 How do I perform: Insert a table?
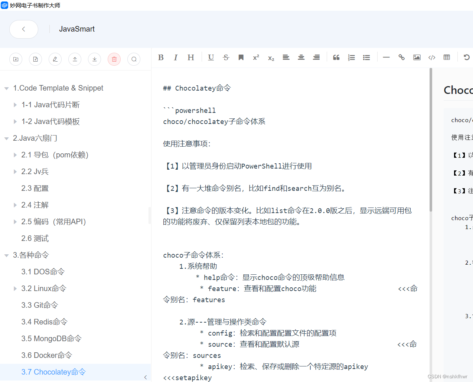[447, 57]
